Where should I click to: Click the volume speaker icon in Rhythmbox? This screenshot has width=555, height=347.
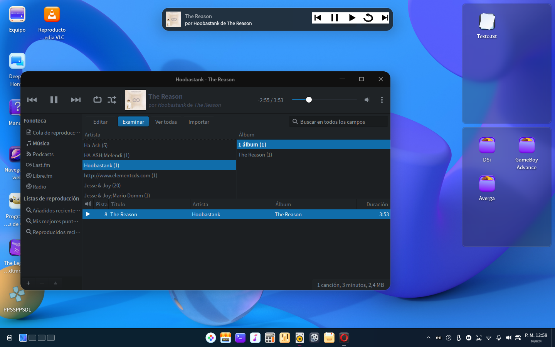tap(367, 100)
